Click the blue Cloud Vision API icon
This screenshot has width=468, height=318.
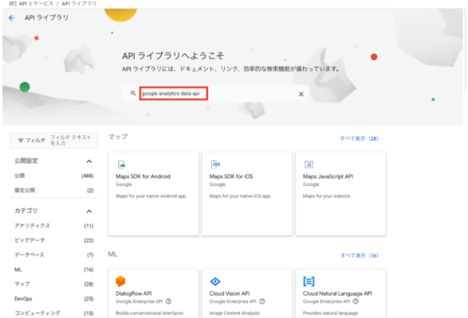(215, 281)
